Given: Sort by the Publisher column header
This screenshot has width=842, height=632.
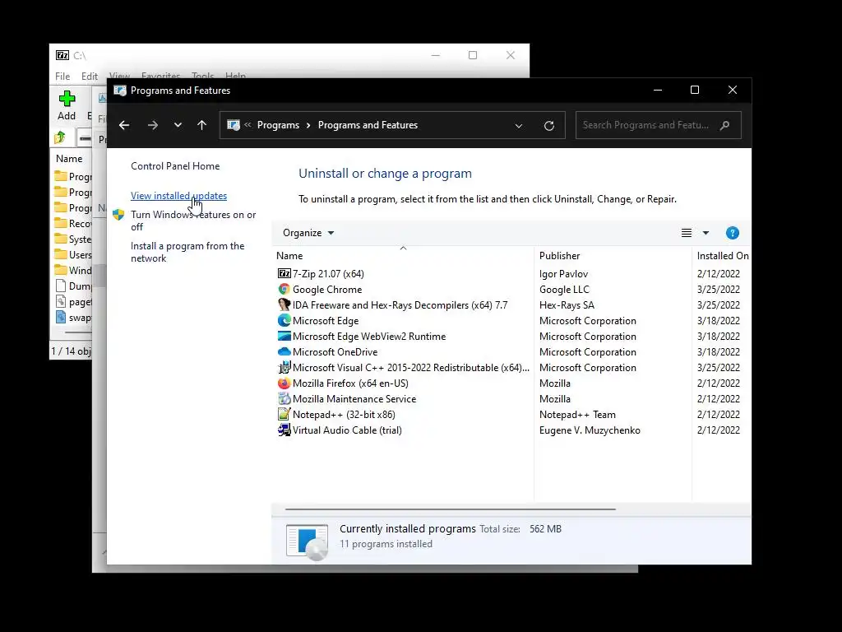Looking at the screenshot, I should (613, 256).
